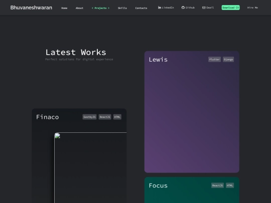The height and width of the screenshot is (203, 271).
Task: Click the LinkedIn logo icon
Action: tap(160, 8)
